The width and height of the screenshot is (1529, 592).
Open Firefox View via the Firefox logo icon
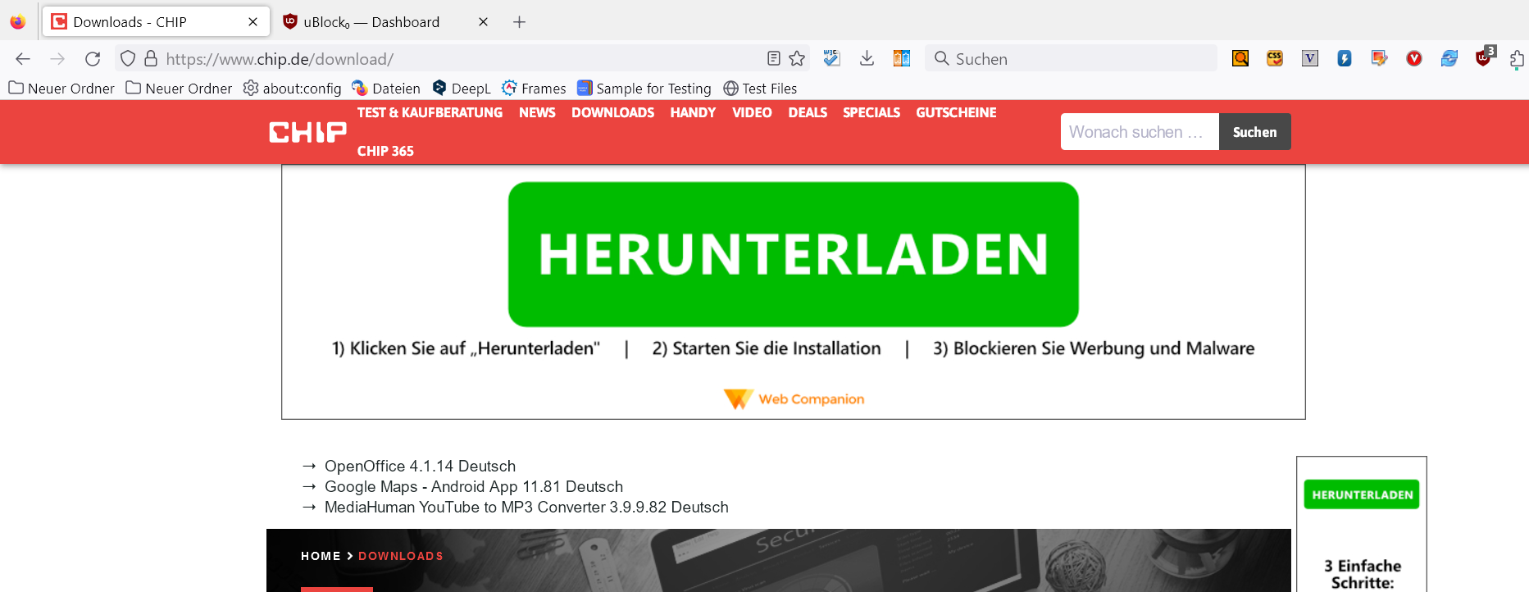pyautogui.click(x=18, y=22)
